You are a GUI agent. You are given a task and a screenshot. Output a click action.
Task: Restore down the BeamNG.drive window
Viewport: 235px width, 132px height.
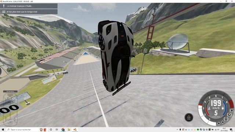[x=226, y=1]
